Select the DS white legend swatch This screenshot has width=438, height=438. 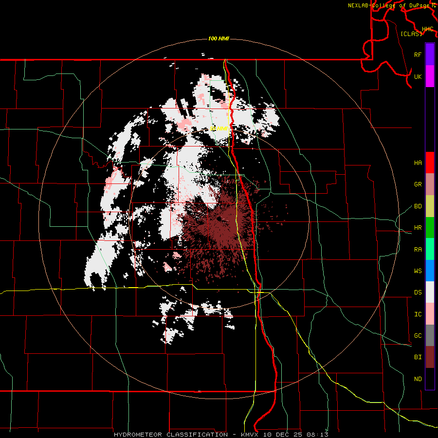click(x=430, y=292)
